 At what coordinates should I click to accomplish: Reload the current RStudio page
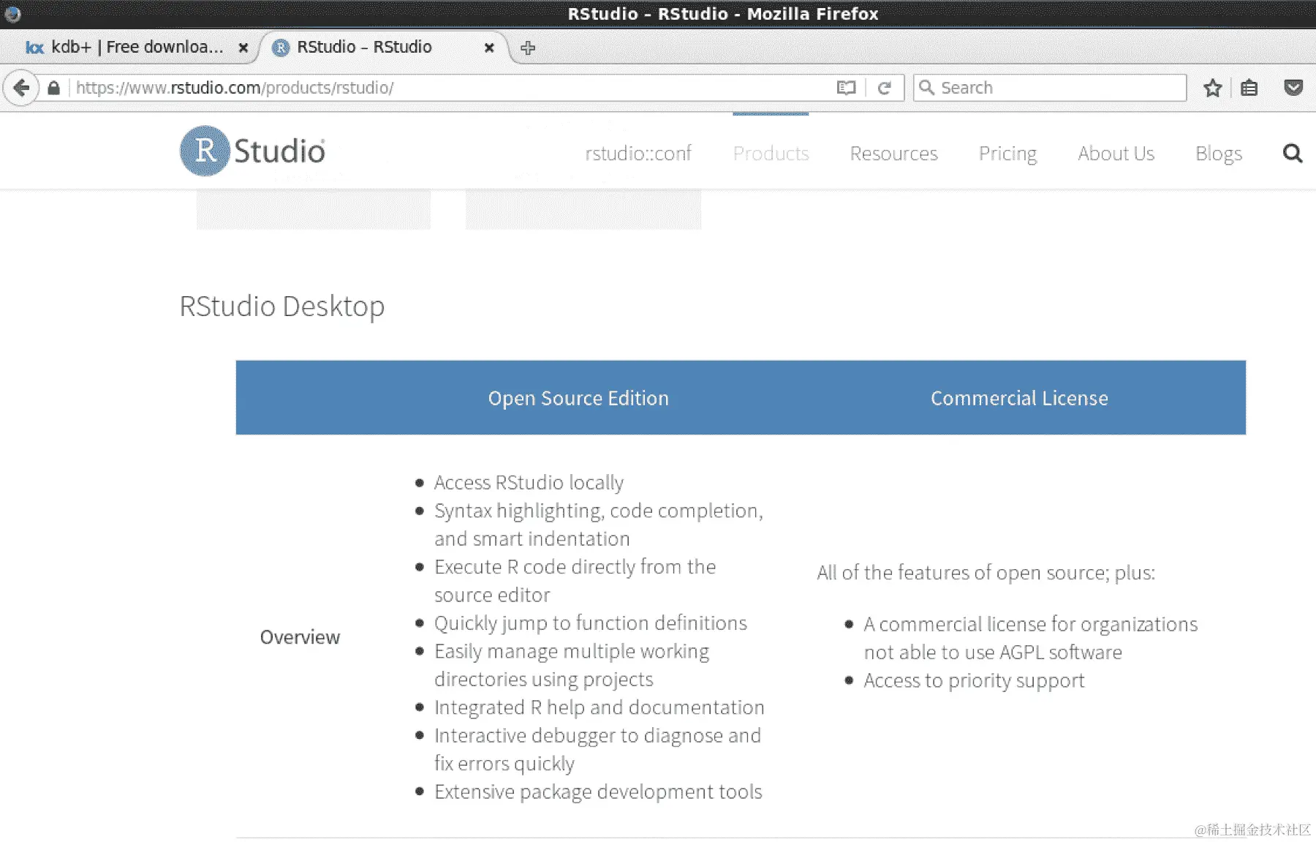[x=884, y=88]
